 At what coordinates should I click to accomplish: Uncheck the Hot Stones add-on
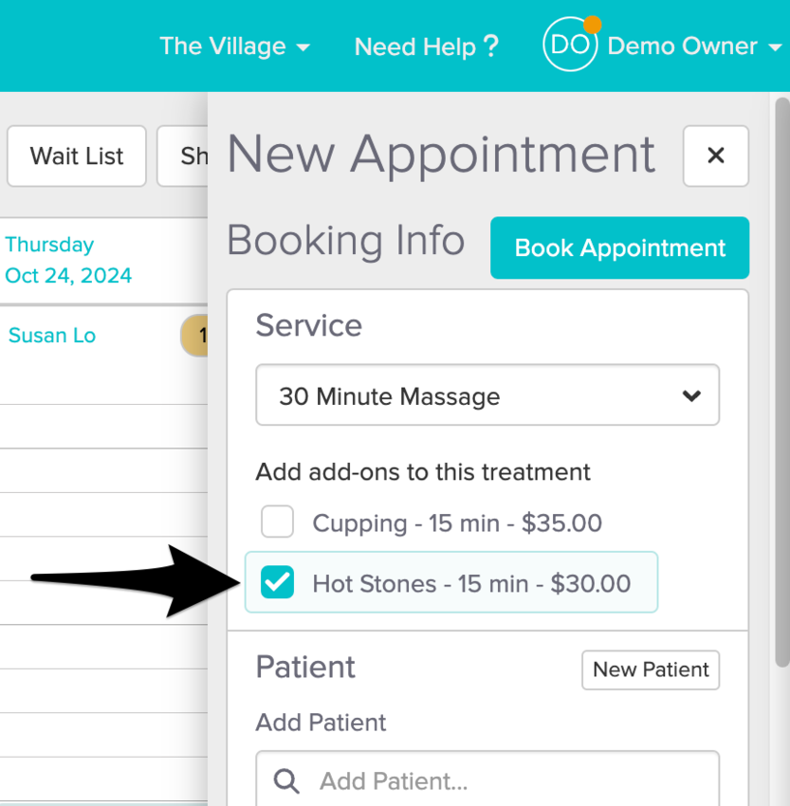(x=278, y=582)
